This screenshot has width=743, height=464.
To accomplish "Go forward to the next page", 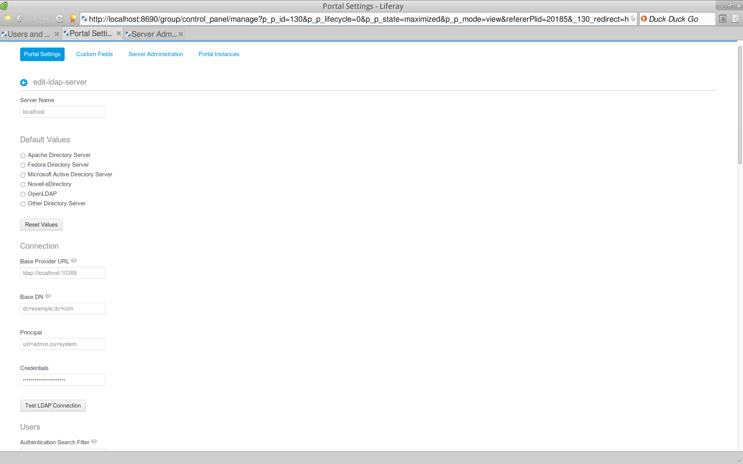I will pos(33,19).
